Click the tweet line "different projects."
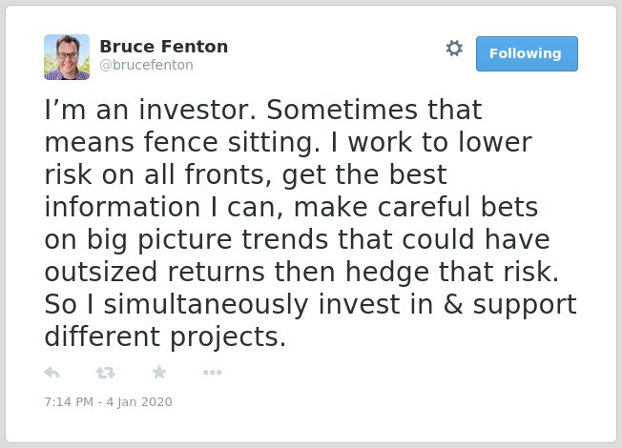Image resolution: width=622 pixels, height=448 pixels. 165,337
